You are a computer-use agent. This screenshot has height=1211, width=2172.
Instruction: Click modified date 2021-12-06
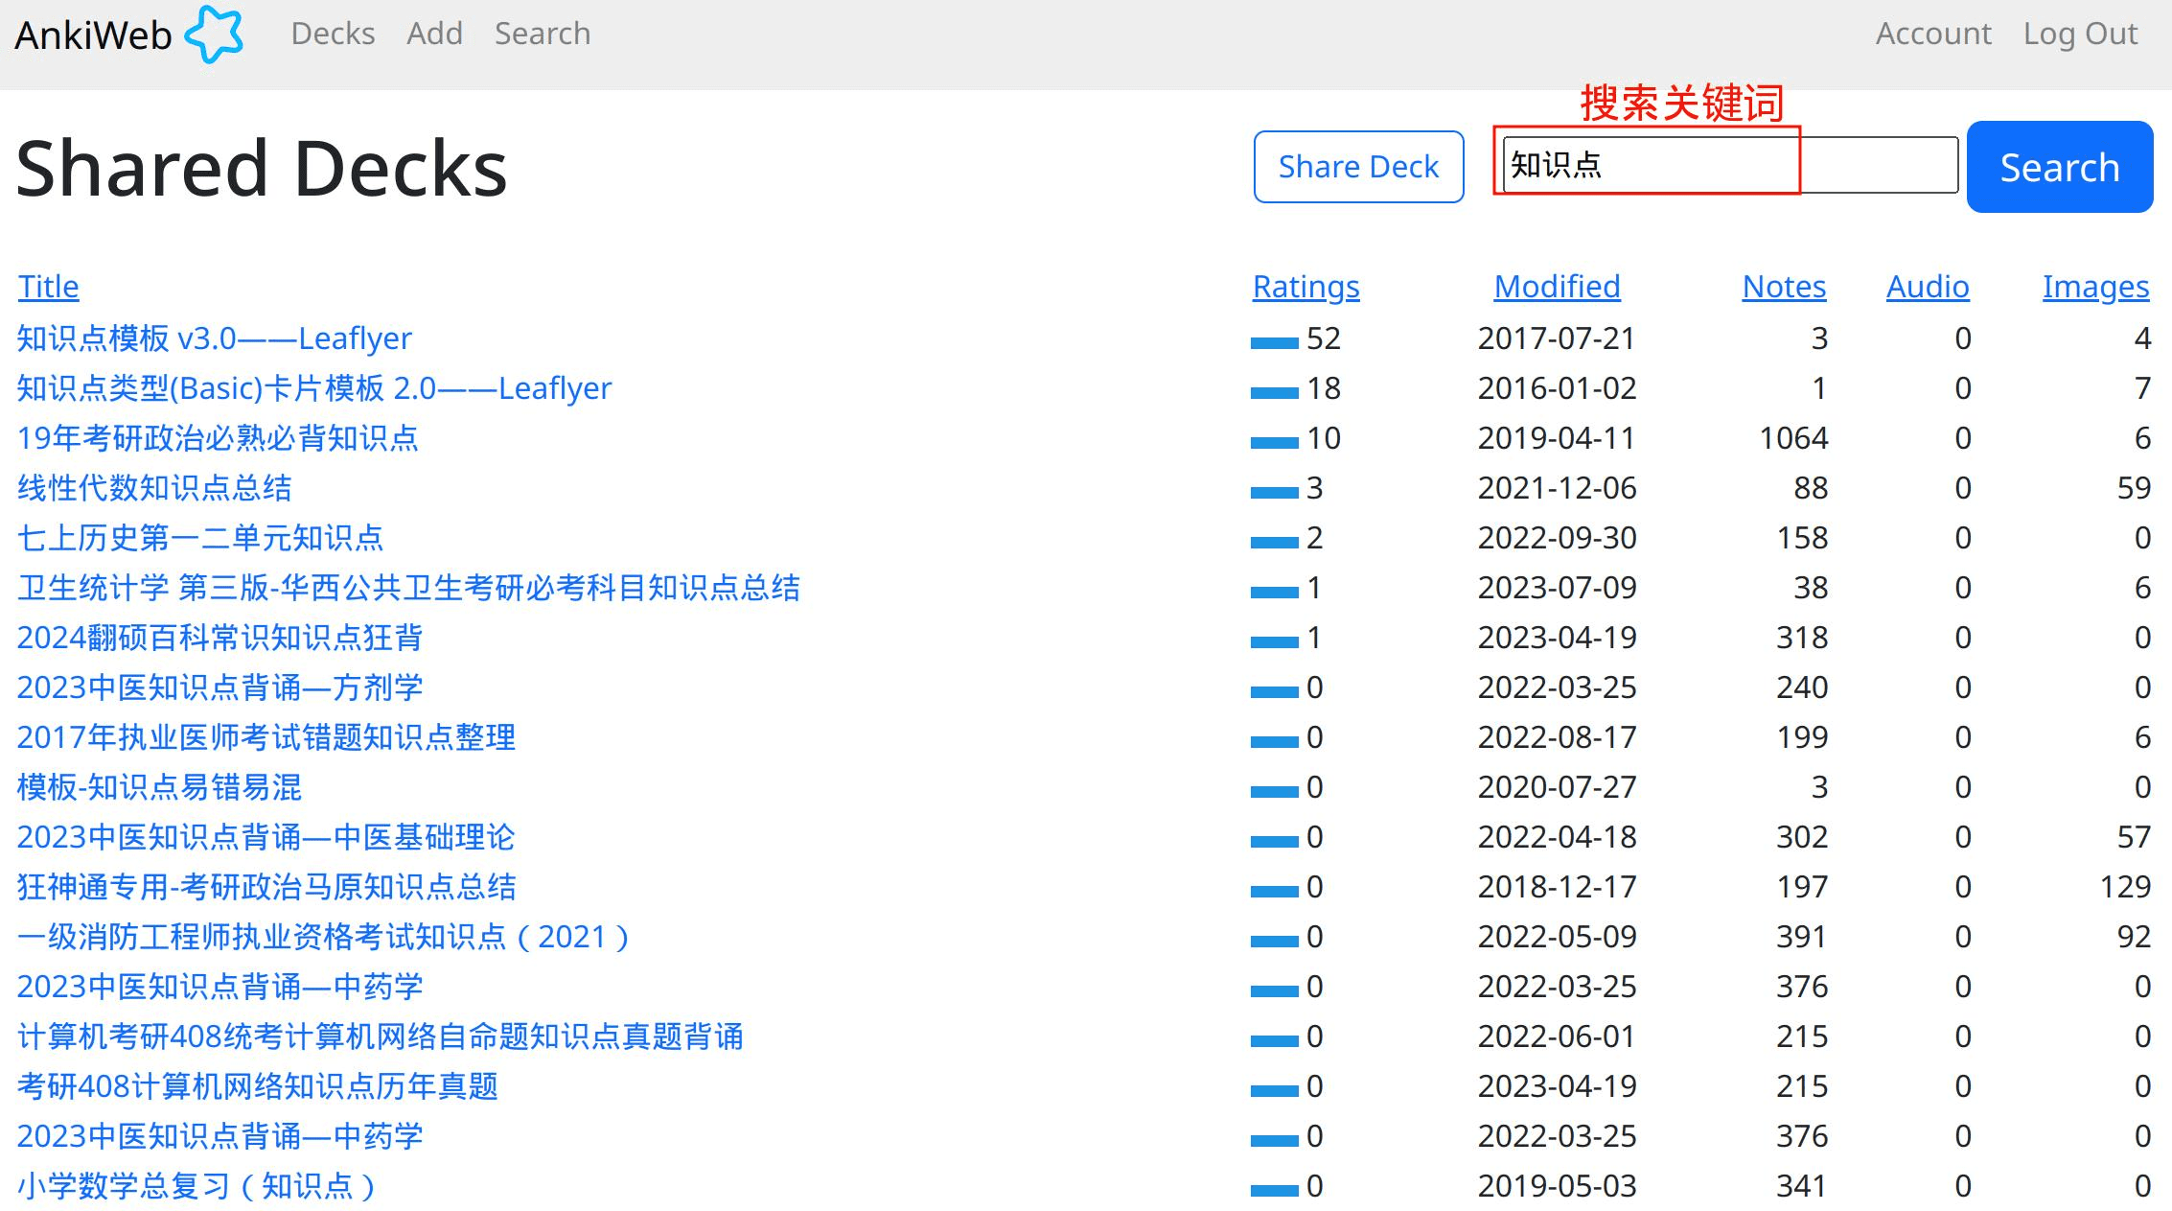point(1557,488)
